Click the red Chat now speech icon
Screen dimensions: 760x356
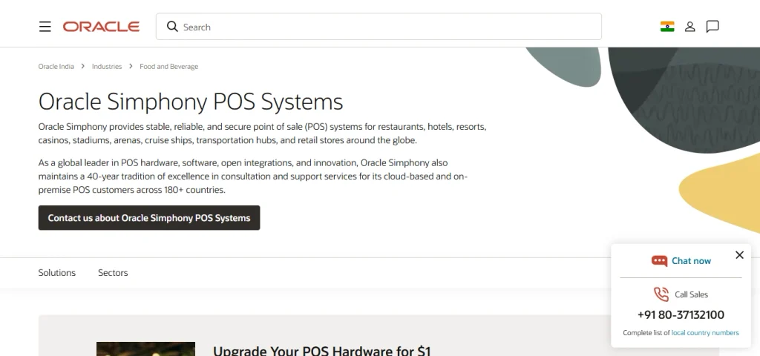pos(659,261)
